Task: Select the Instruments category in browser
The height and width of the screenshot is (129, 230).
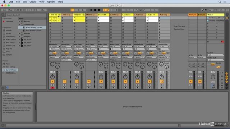Action: point(10,37)
